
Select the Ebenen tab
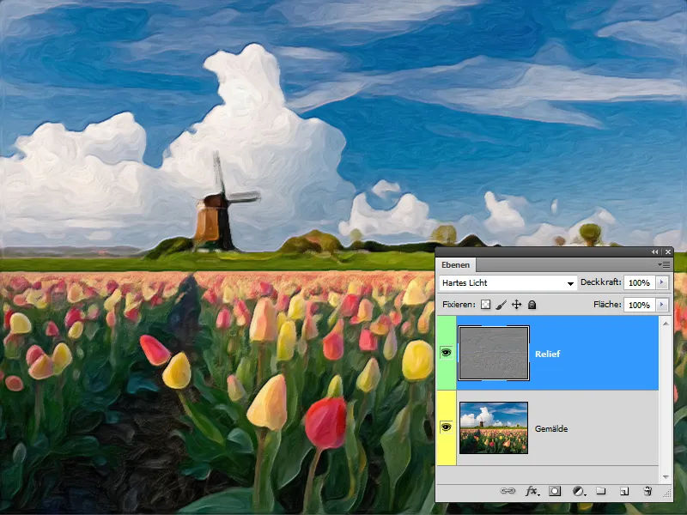click(456, 264)
